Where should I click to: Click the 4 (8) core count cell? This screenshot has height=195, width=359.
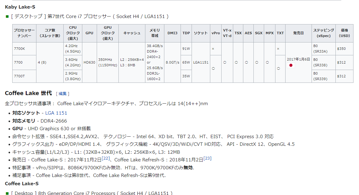50,62
